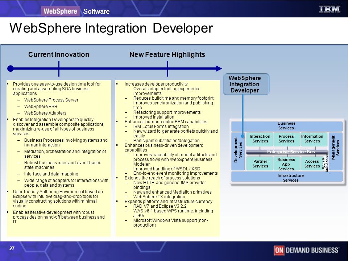
Task: Click 'Mediation, orchestration and integration' sub-bullet
Action: pyautogui.click(x=65, y=154)
